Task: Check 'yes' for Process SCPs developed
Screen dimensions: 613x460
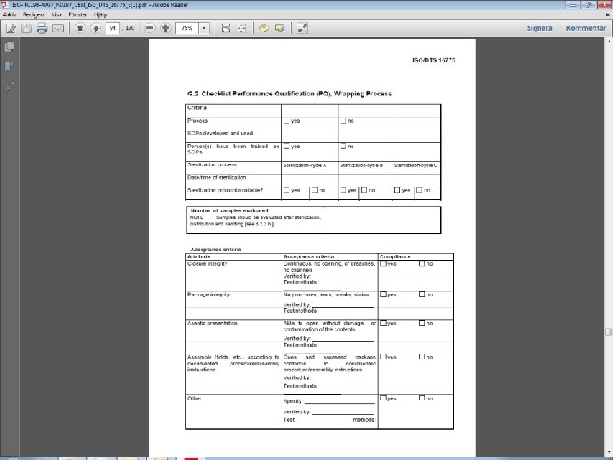Action: click(x=287, y=121)
